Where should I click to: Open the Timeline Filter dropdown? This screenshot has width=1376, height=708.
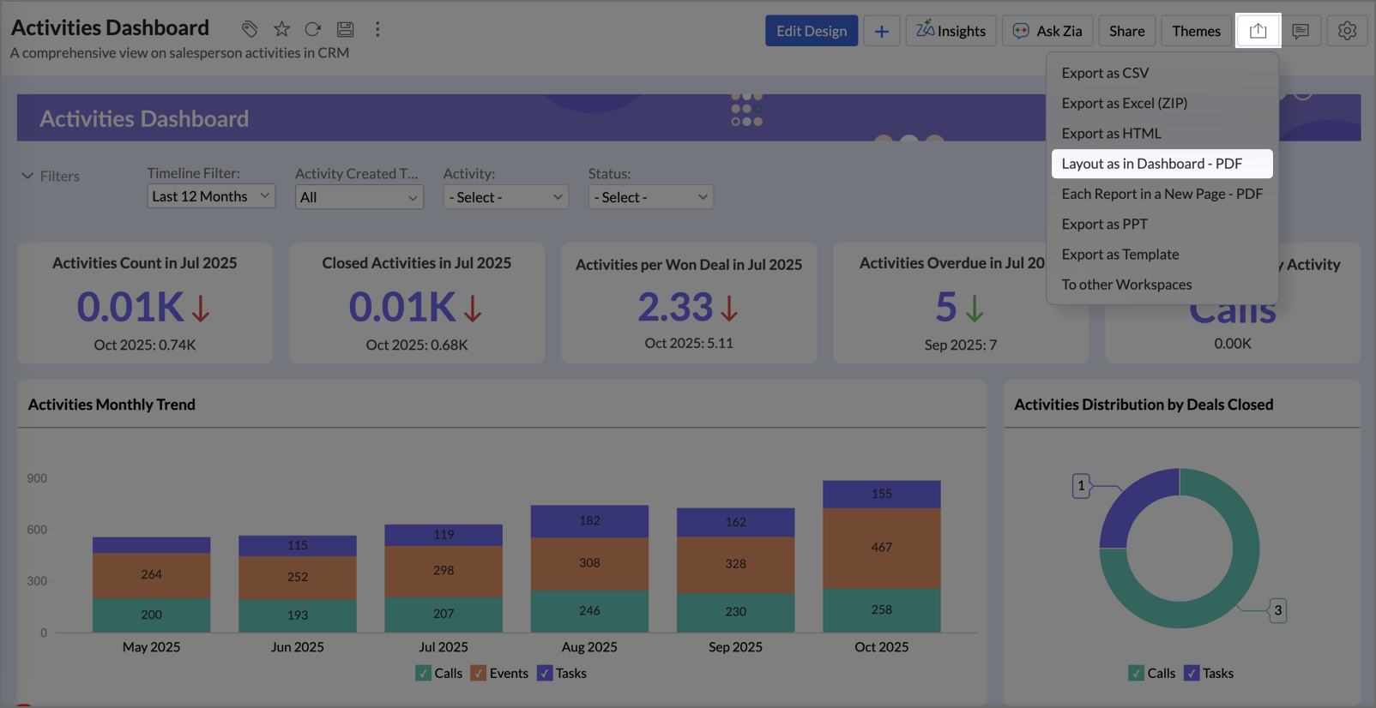pos(210,196)
